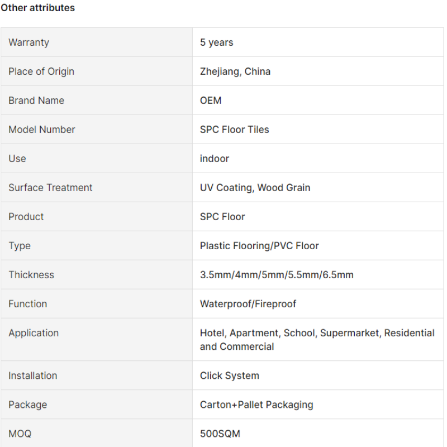The height and width of the screenshot is (447, 447).
Task: Select the Surface Treatment label
Action: coord(50,188)
